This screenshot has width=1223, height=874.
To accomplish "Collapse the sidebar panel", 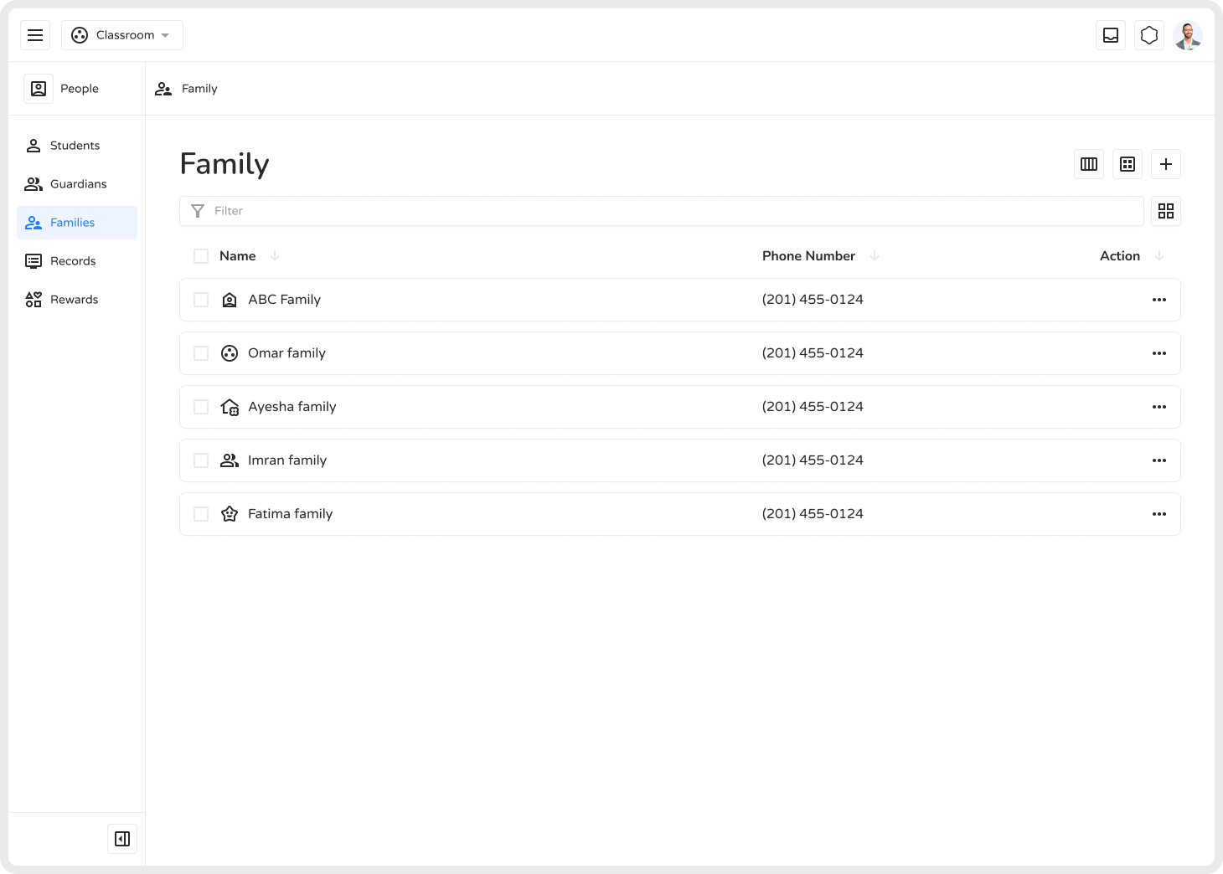I will click(x=122, y=839).
